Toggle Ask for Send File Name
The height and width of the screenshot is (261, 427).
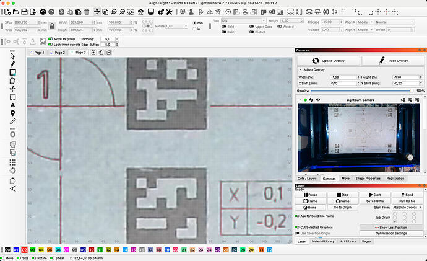tap(297, 216)
